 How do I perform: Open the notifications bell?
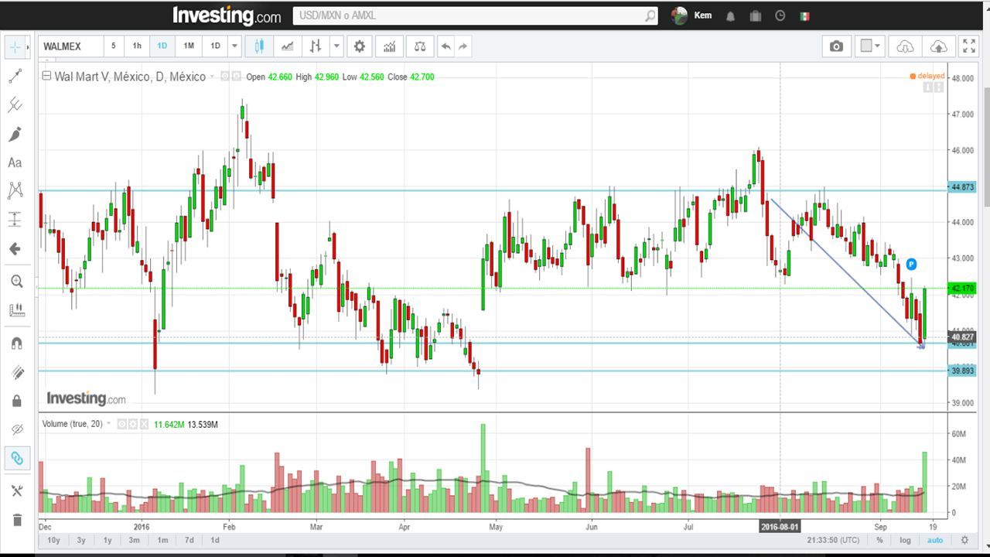pos(730,15)
